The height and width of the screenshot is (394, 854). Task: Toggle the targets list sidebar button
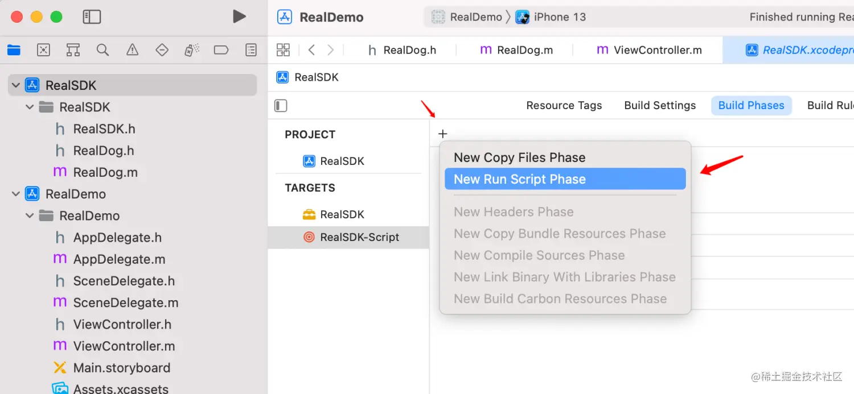pos(281,106)
